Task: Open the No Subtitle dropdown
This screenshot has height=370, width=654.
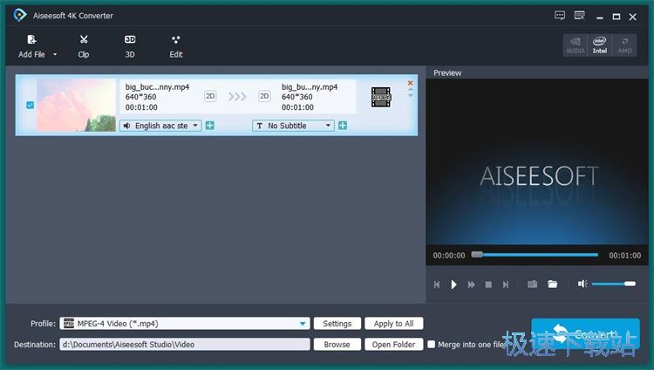Action: click(293, 126)
